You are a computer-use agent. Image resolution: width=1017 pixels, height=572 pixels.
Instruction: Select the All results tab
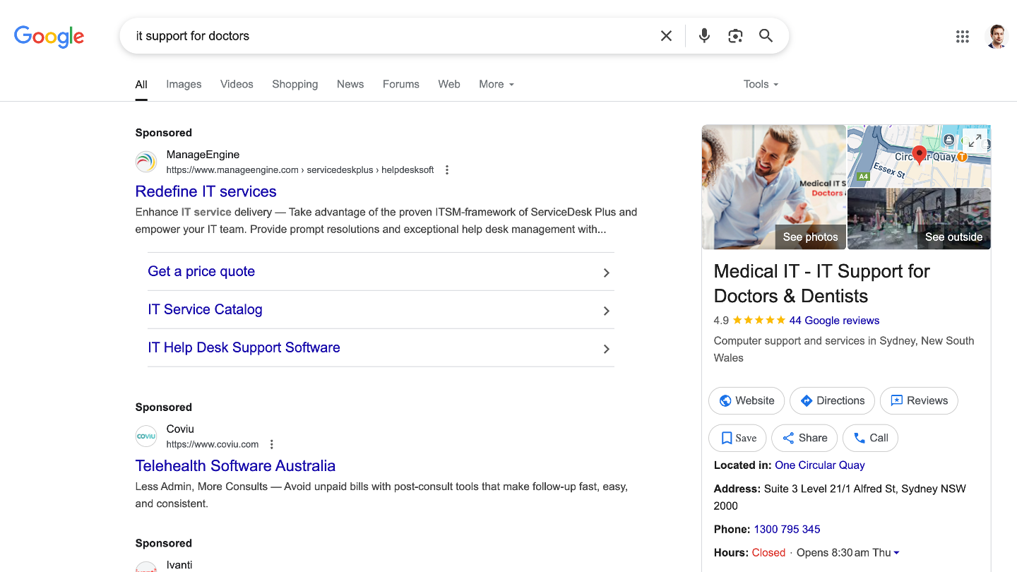click(x=141, y=85)
